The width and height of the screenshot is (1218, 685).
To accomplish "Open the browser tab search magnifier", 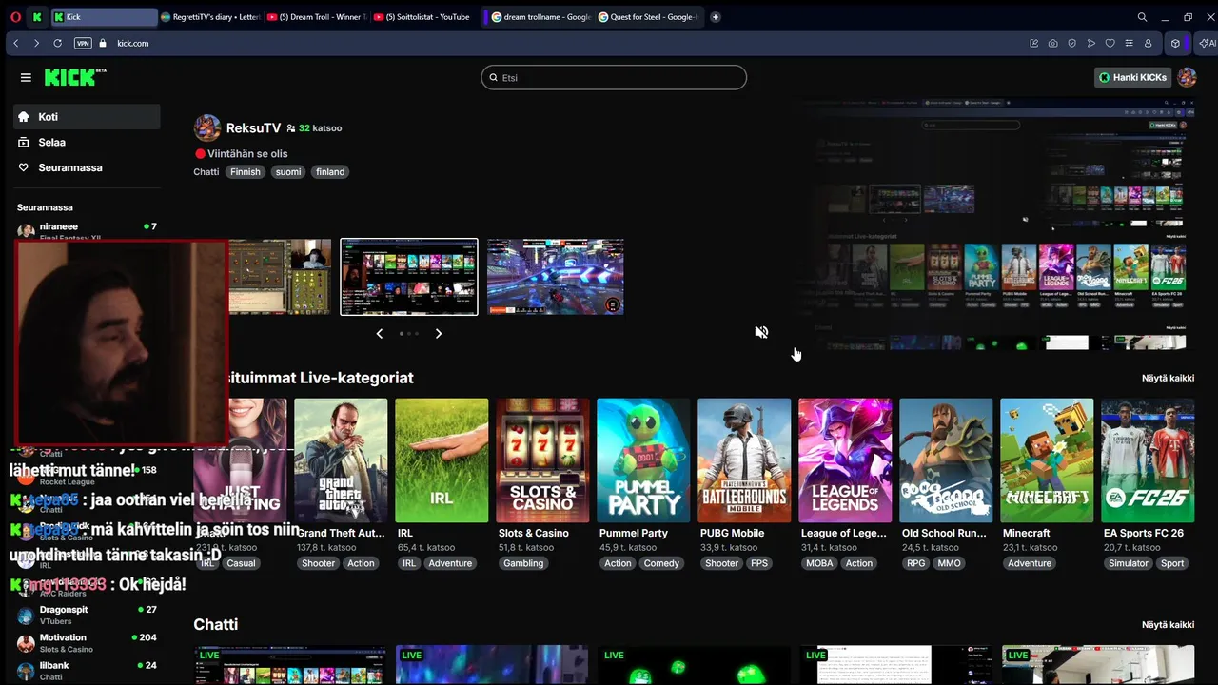I will (x=1142, y=17).
